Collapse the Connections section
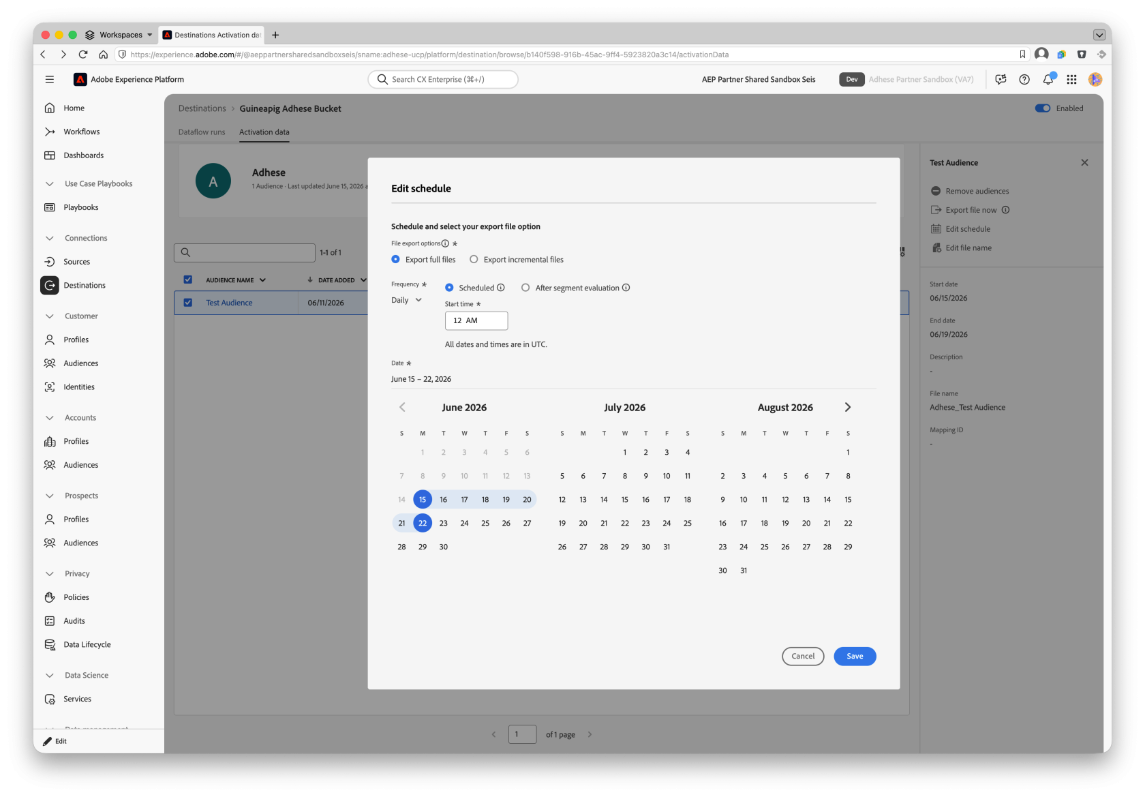The image size is (1145, 797). click(49, 238)
